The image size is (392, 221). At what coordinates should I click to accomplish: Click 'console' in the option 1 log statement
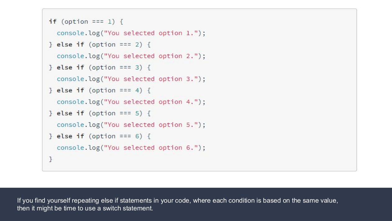point(70,33)
